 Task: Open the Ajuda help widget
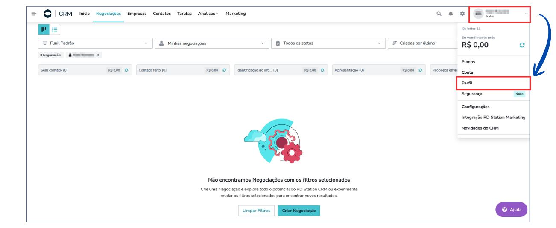point(511,210)
